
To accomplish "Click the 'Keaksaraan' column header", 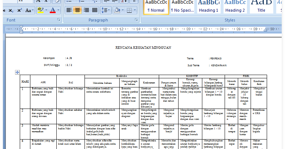I will coord(149,83).
